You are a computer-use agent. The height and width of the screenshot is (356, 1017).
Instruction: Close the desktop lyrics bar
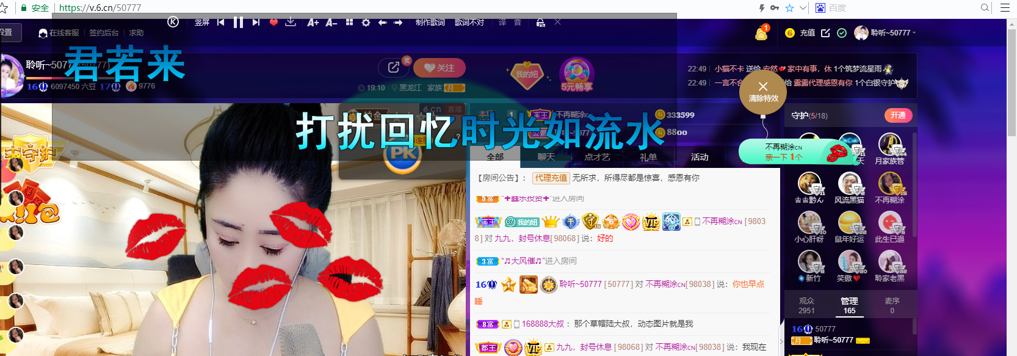coord(557,22)
